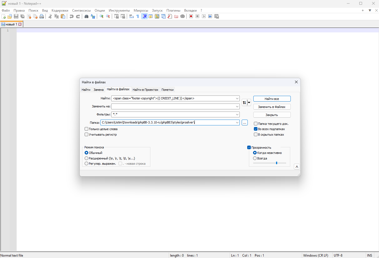This screenshot has height=258, width=379.
Task: Start macro recording with red record icon
Action: [191, 17]
